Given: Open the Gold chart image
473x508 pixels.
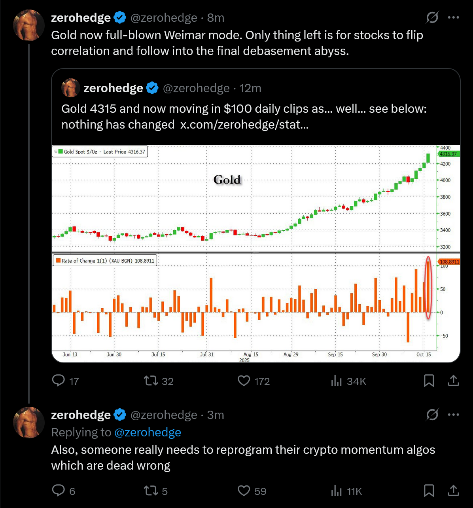Looking at the screenshot, I should (255, 253).
